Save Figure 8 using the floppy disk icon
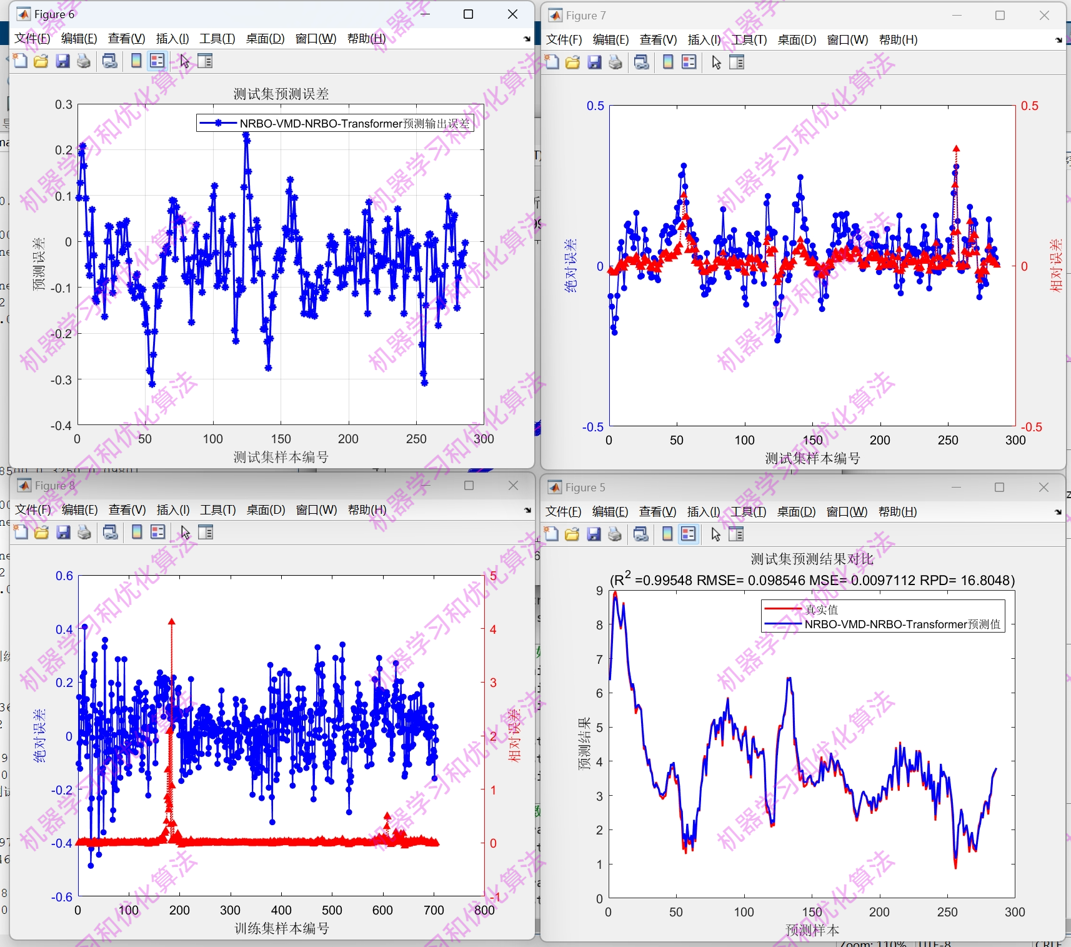Image resolution: width=1071 pixels, height=947 pixels. point(63,532)
